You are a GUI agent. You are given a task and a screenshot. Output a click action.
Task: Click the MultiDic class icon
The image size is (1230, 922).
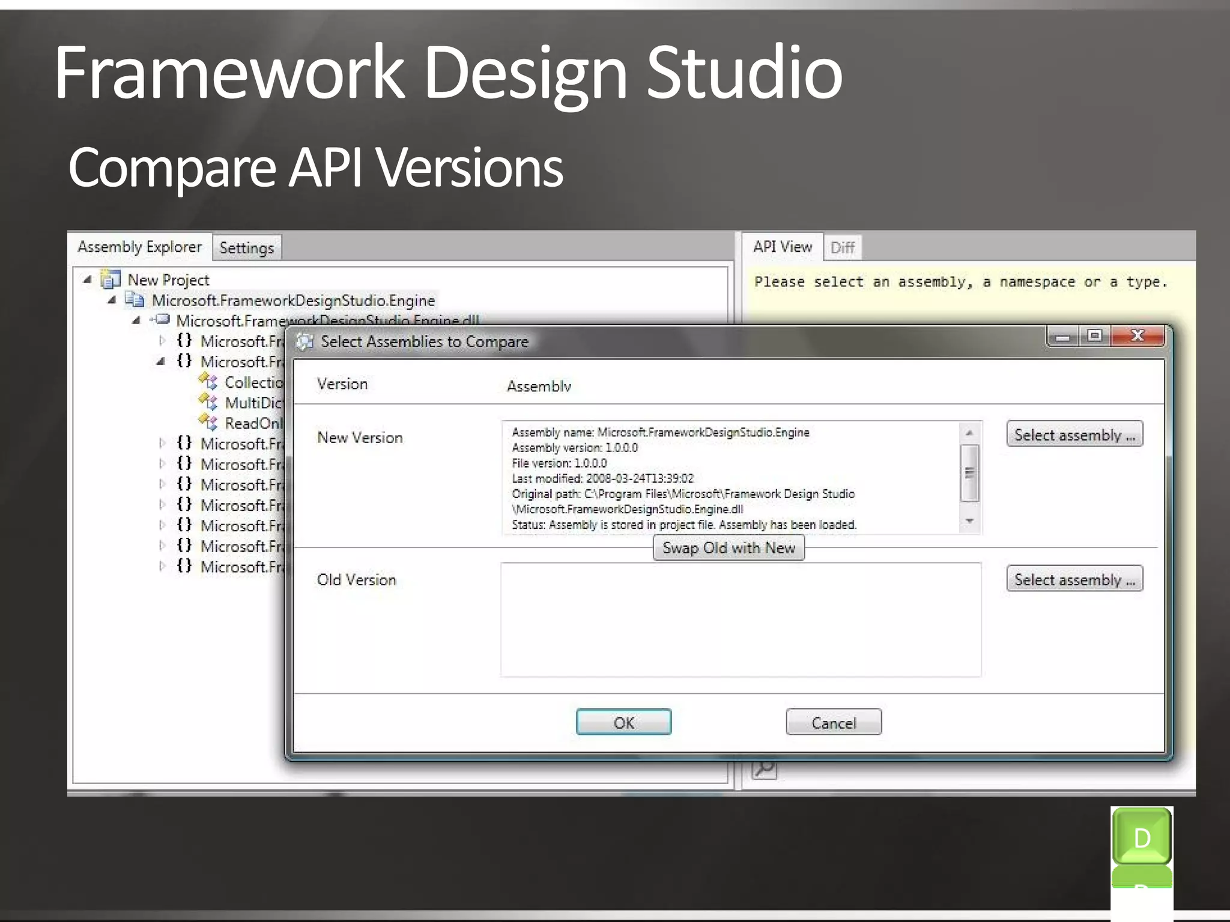(x=208, y=402)
